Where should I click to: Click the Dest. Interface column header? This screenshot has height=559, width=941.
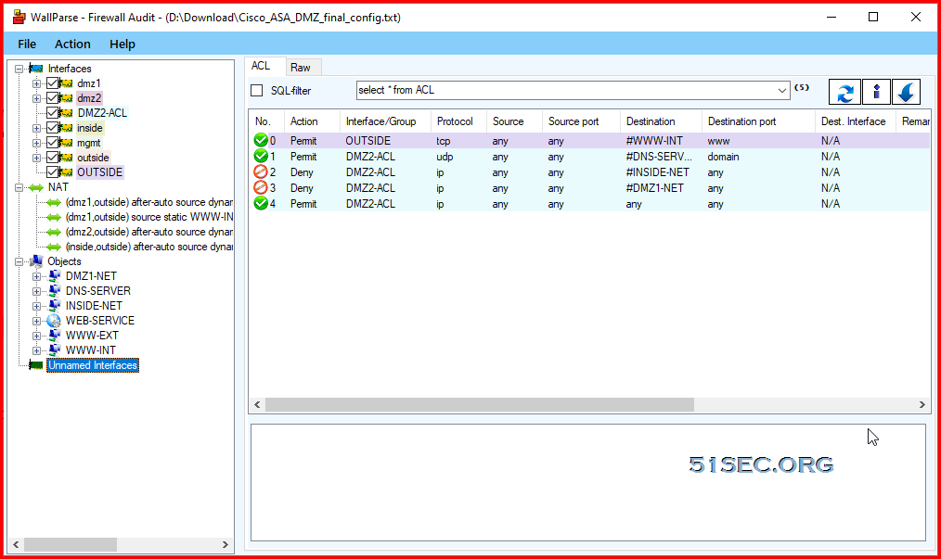click(x=856, y=121)
